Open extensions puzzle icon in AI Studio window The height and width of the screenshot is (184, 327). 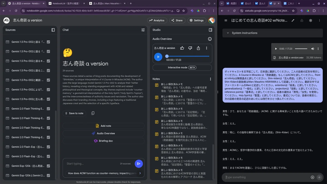[x=314, y=11]
